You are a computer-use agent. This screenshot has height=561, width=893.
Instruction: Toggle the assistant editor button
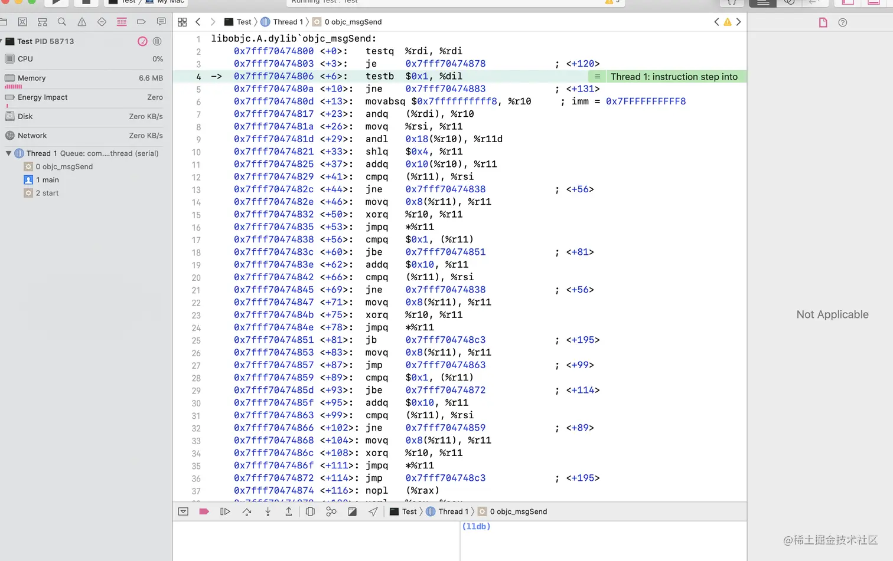tap(789, 2)
